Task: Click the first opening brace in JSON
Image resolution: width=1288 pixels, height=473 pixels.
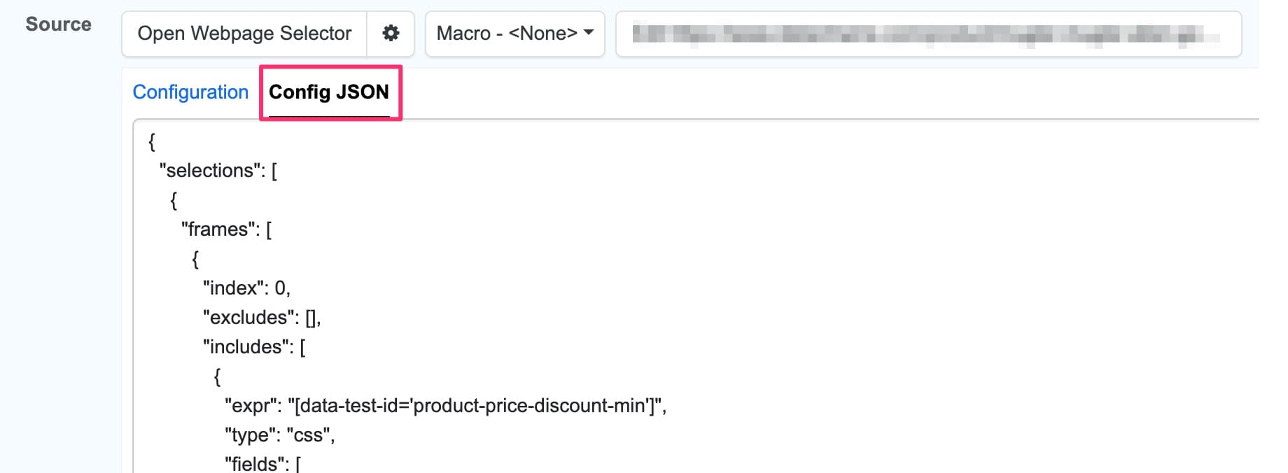Action: (152, 141)
